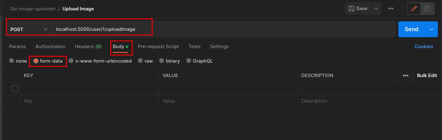442x140 pixels.
Task: Click the Save button
Action: (358, 9)
